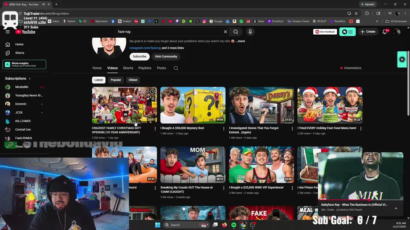Image resolution: width=410 pixels, height=230 pixels.
Task: Mute the YouTube browser tab audio
Action: 43,4
